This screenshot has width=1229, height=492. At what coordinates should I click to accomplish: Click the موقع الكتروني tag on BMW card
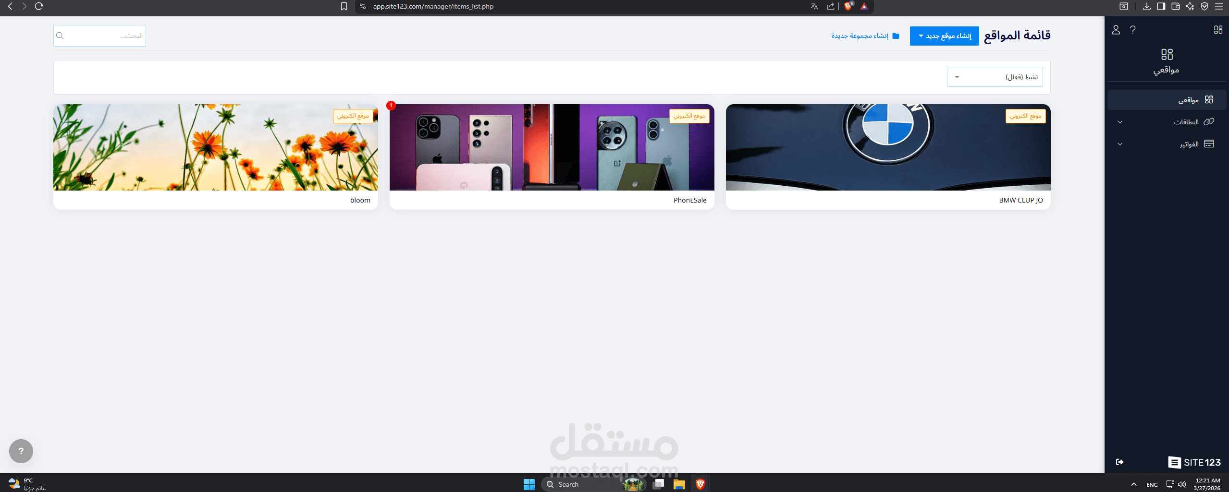(1025, 116)
